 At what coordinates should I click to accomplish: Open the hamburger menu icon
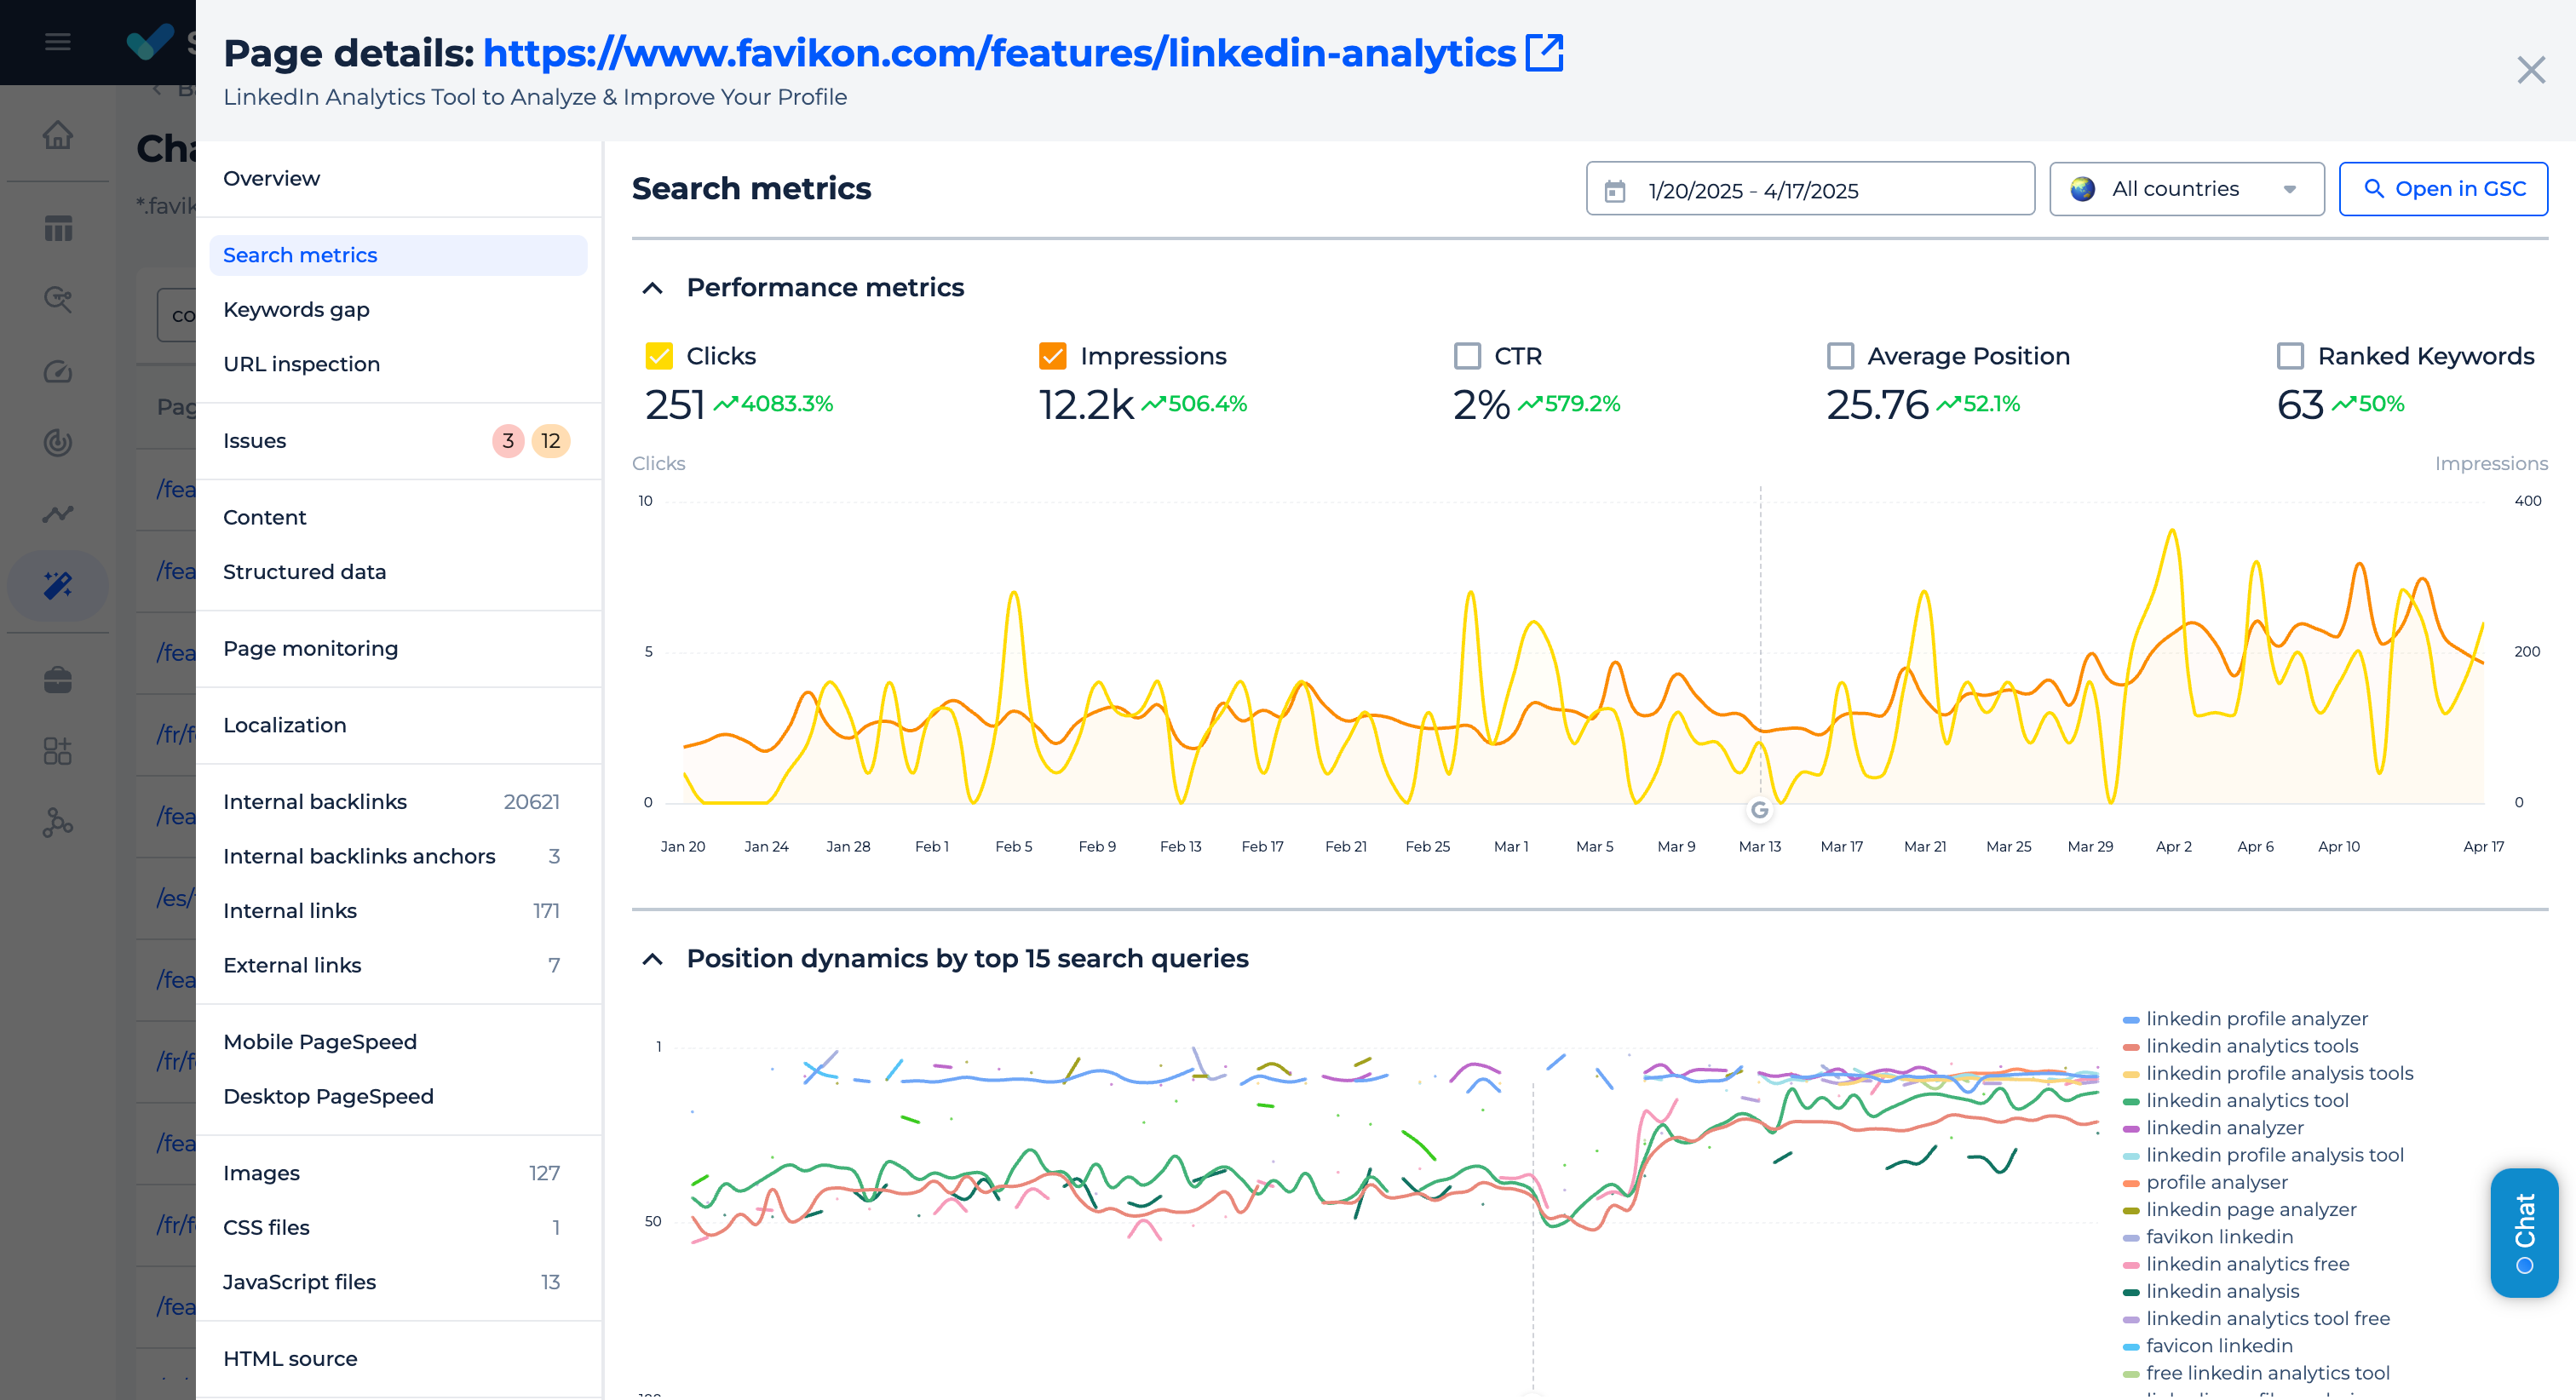click(58, 42)
